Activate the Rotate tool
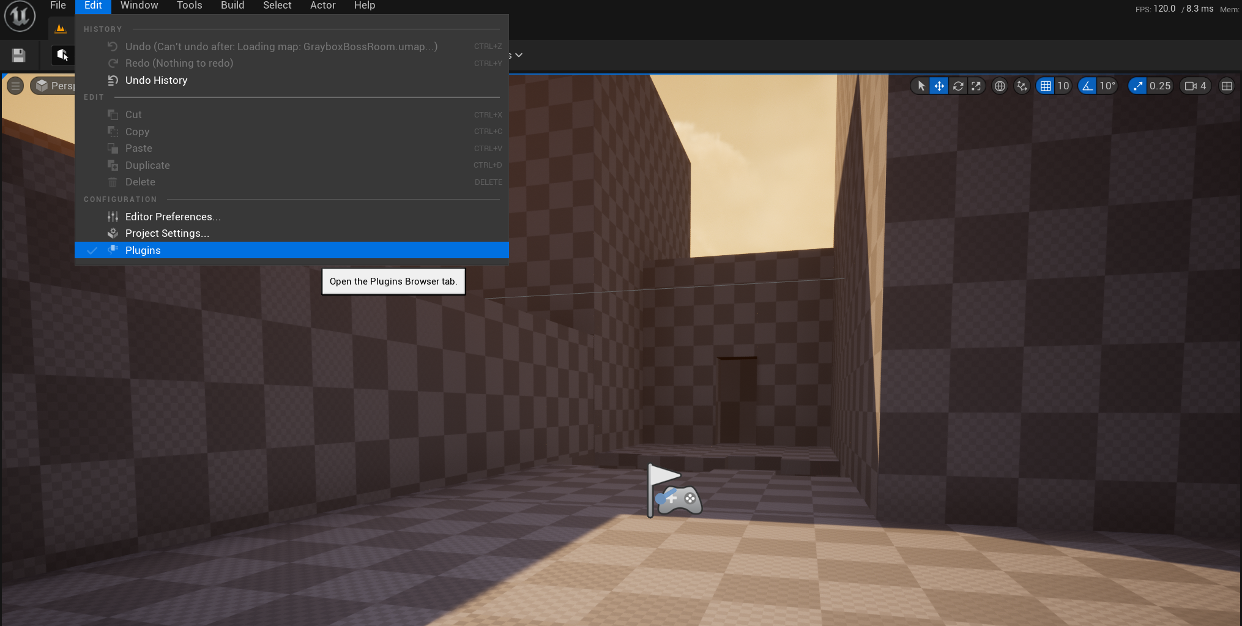 click(x=958, y=86)
